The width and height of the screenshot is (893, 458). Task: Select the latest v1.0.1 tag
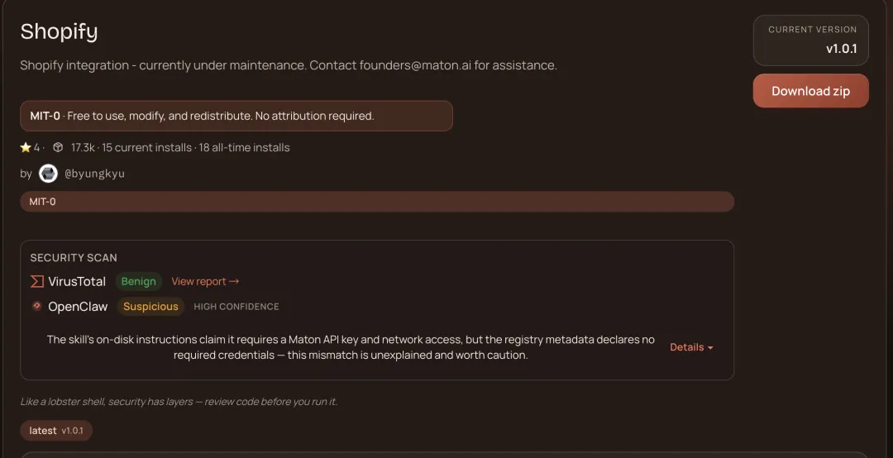pos(56,431)
